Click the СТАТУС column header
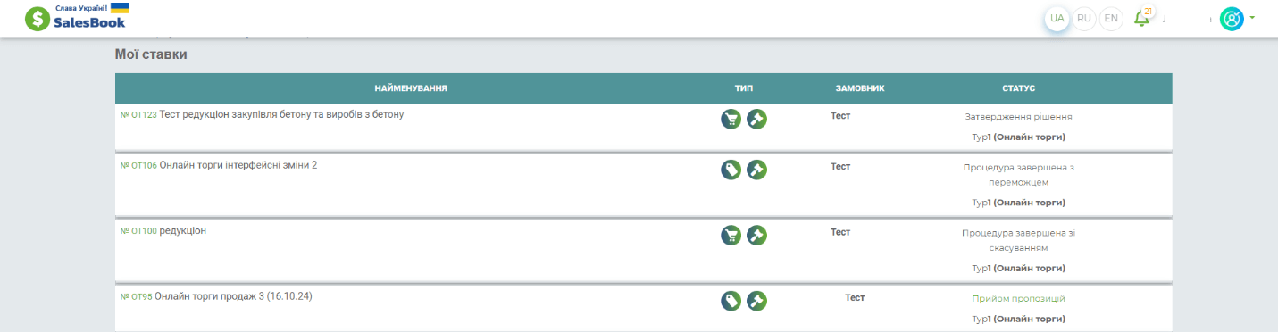The image size is (1278, 332). click(x=1019, y=88)
